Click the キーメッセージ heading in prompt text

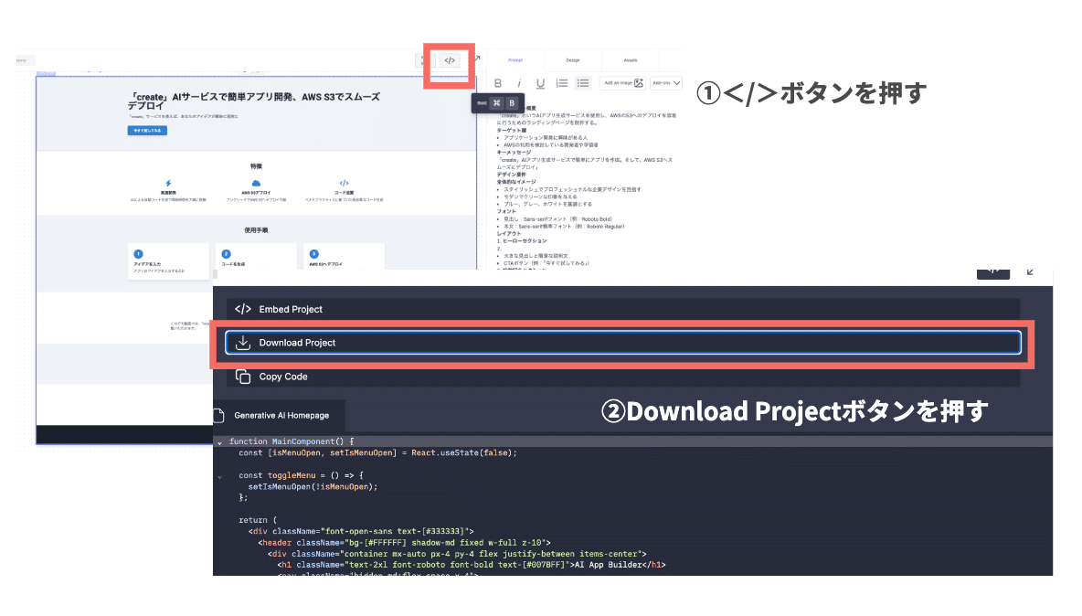[514, 153]
